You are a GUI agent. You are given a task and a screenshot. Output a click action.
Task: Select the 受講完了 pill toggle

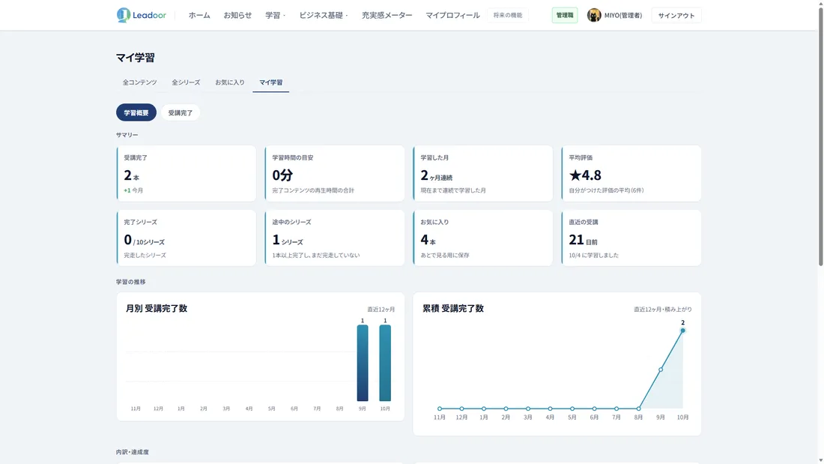(181, 112)
